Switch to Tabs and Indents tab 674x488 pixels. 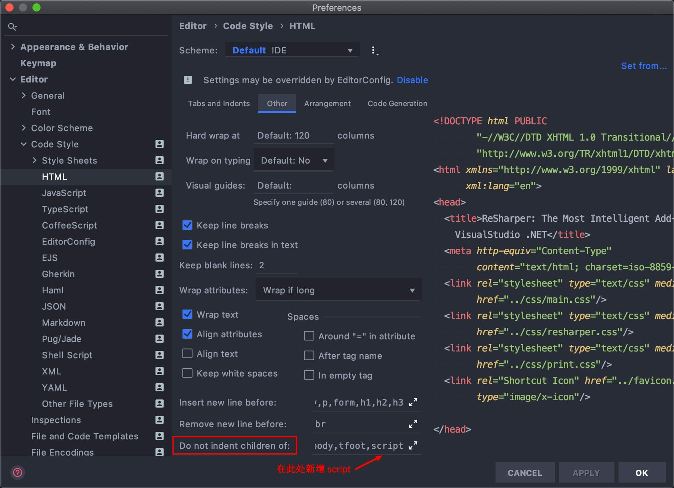pos(219,103)
